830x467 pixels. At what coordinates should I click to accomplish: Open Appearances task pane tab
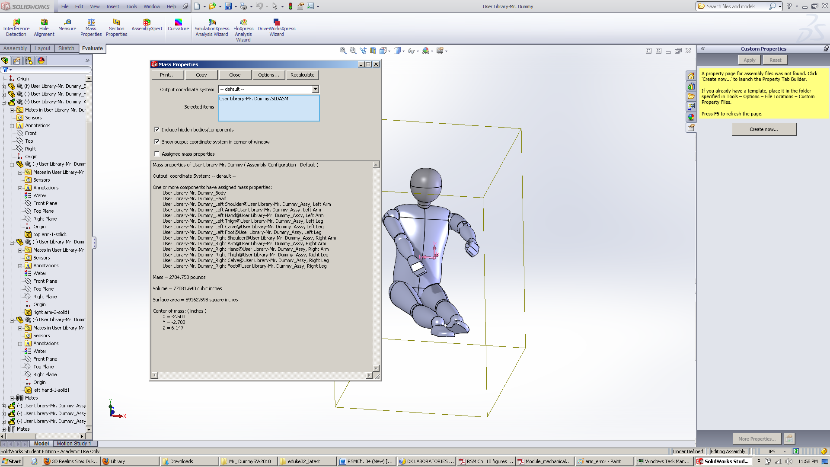click(x=691, y=117)
